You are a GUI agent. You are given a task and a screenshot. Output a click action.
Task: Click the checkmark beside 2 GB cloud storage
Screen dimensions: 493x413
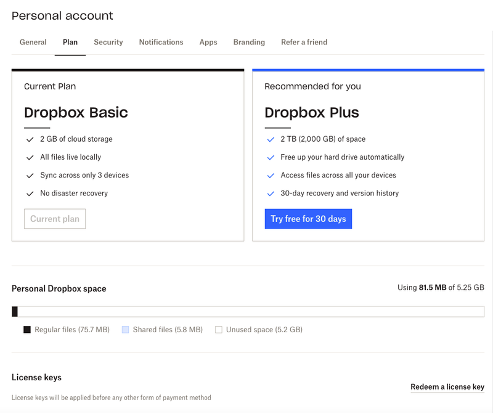(30, 139)
